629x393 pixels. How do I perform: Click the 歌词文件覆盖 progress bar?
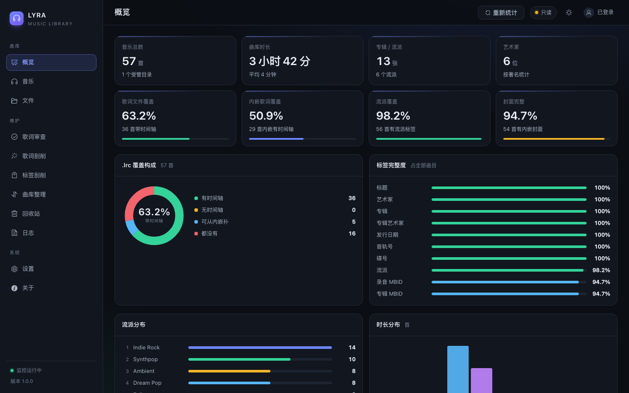point(175,139)
